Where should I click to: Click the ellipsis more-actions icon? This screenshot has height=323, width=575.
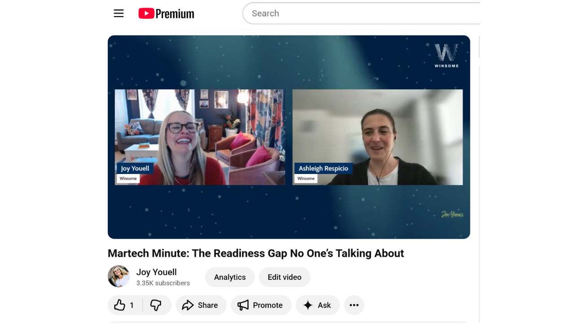[x=354, y=305]
